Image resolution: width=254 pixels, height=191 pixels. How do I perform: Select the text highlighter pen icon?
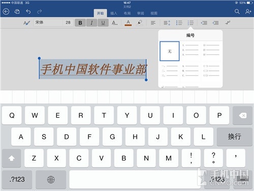(140, 22)
